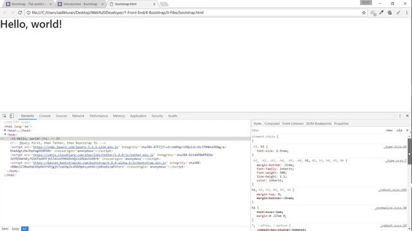Close the bootstrap.html tab

pyautogui.click(x=154, y=4)
